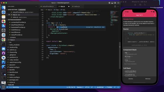Change Spaces: 2 indentation in status bar
The height and width of the screenshot is (92, 164).
pos(80,87)
